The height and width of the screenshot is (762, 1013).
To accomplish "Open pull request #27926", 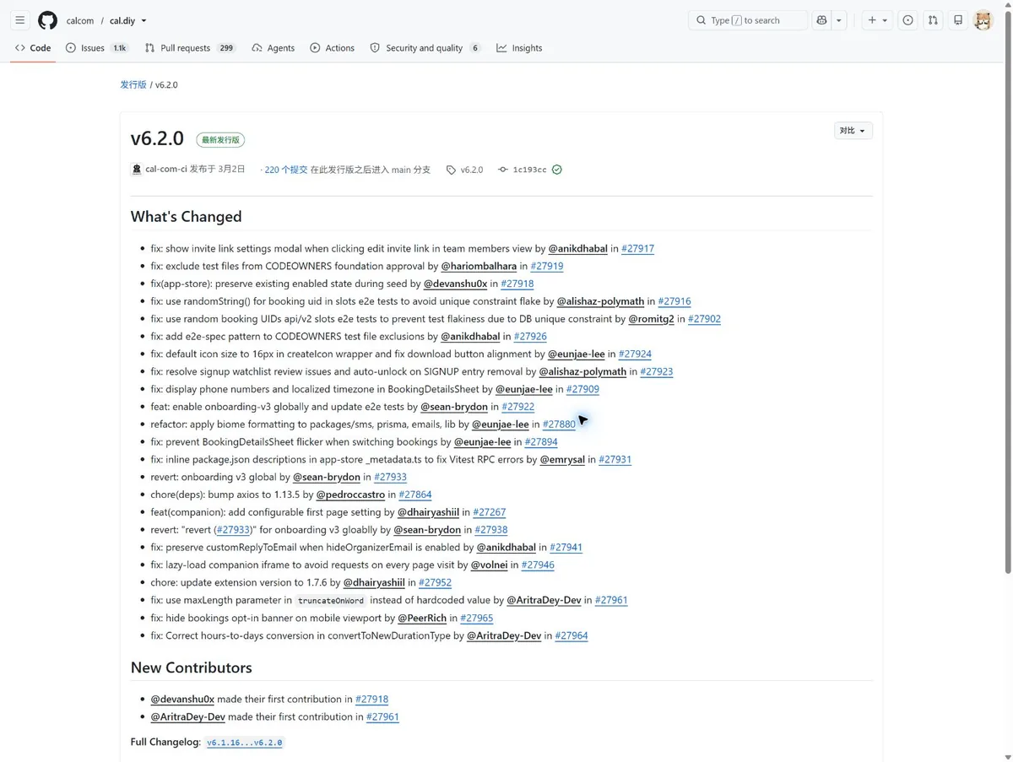I will (530, 337).
